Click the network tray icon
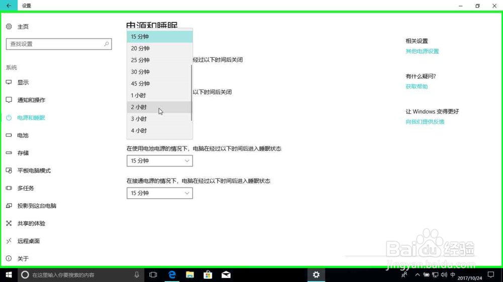The width and height of the screenshot is (503, 282). (435, 275)
